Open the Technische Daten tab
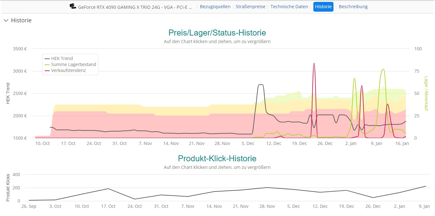 tap(289, 7)
